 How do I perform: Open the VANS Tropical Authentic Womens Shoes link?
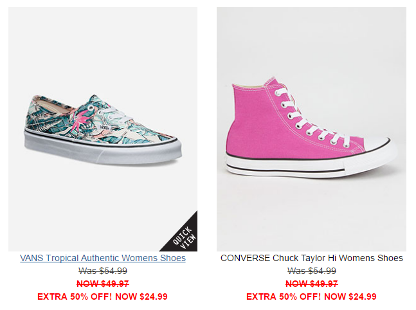(x=103, y=258)
